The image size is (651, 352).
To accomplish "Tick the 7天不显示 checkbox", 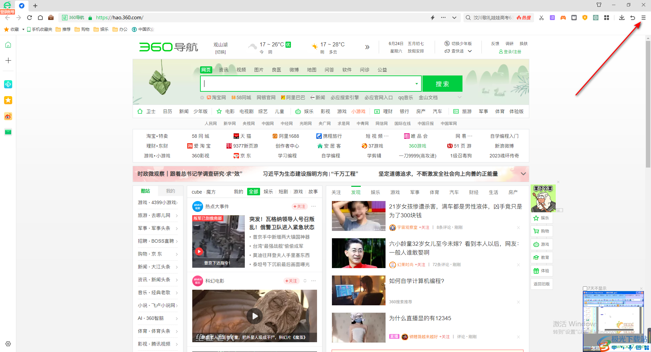I will tap(585, 288).
